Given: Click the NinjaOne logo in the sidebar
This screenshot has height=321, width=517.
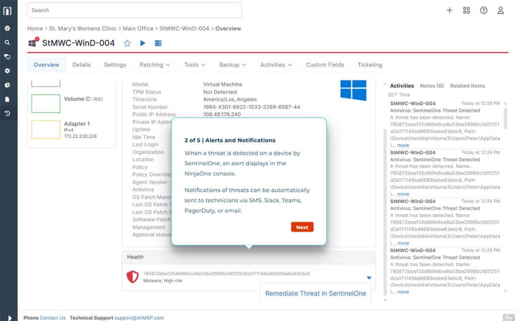Looking at the screenshot, I should [7, 11].
